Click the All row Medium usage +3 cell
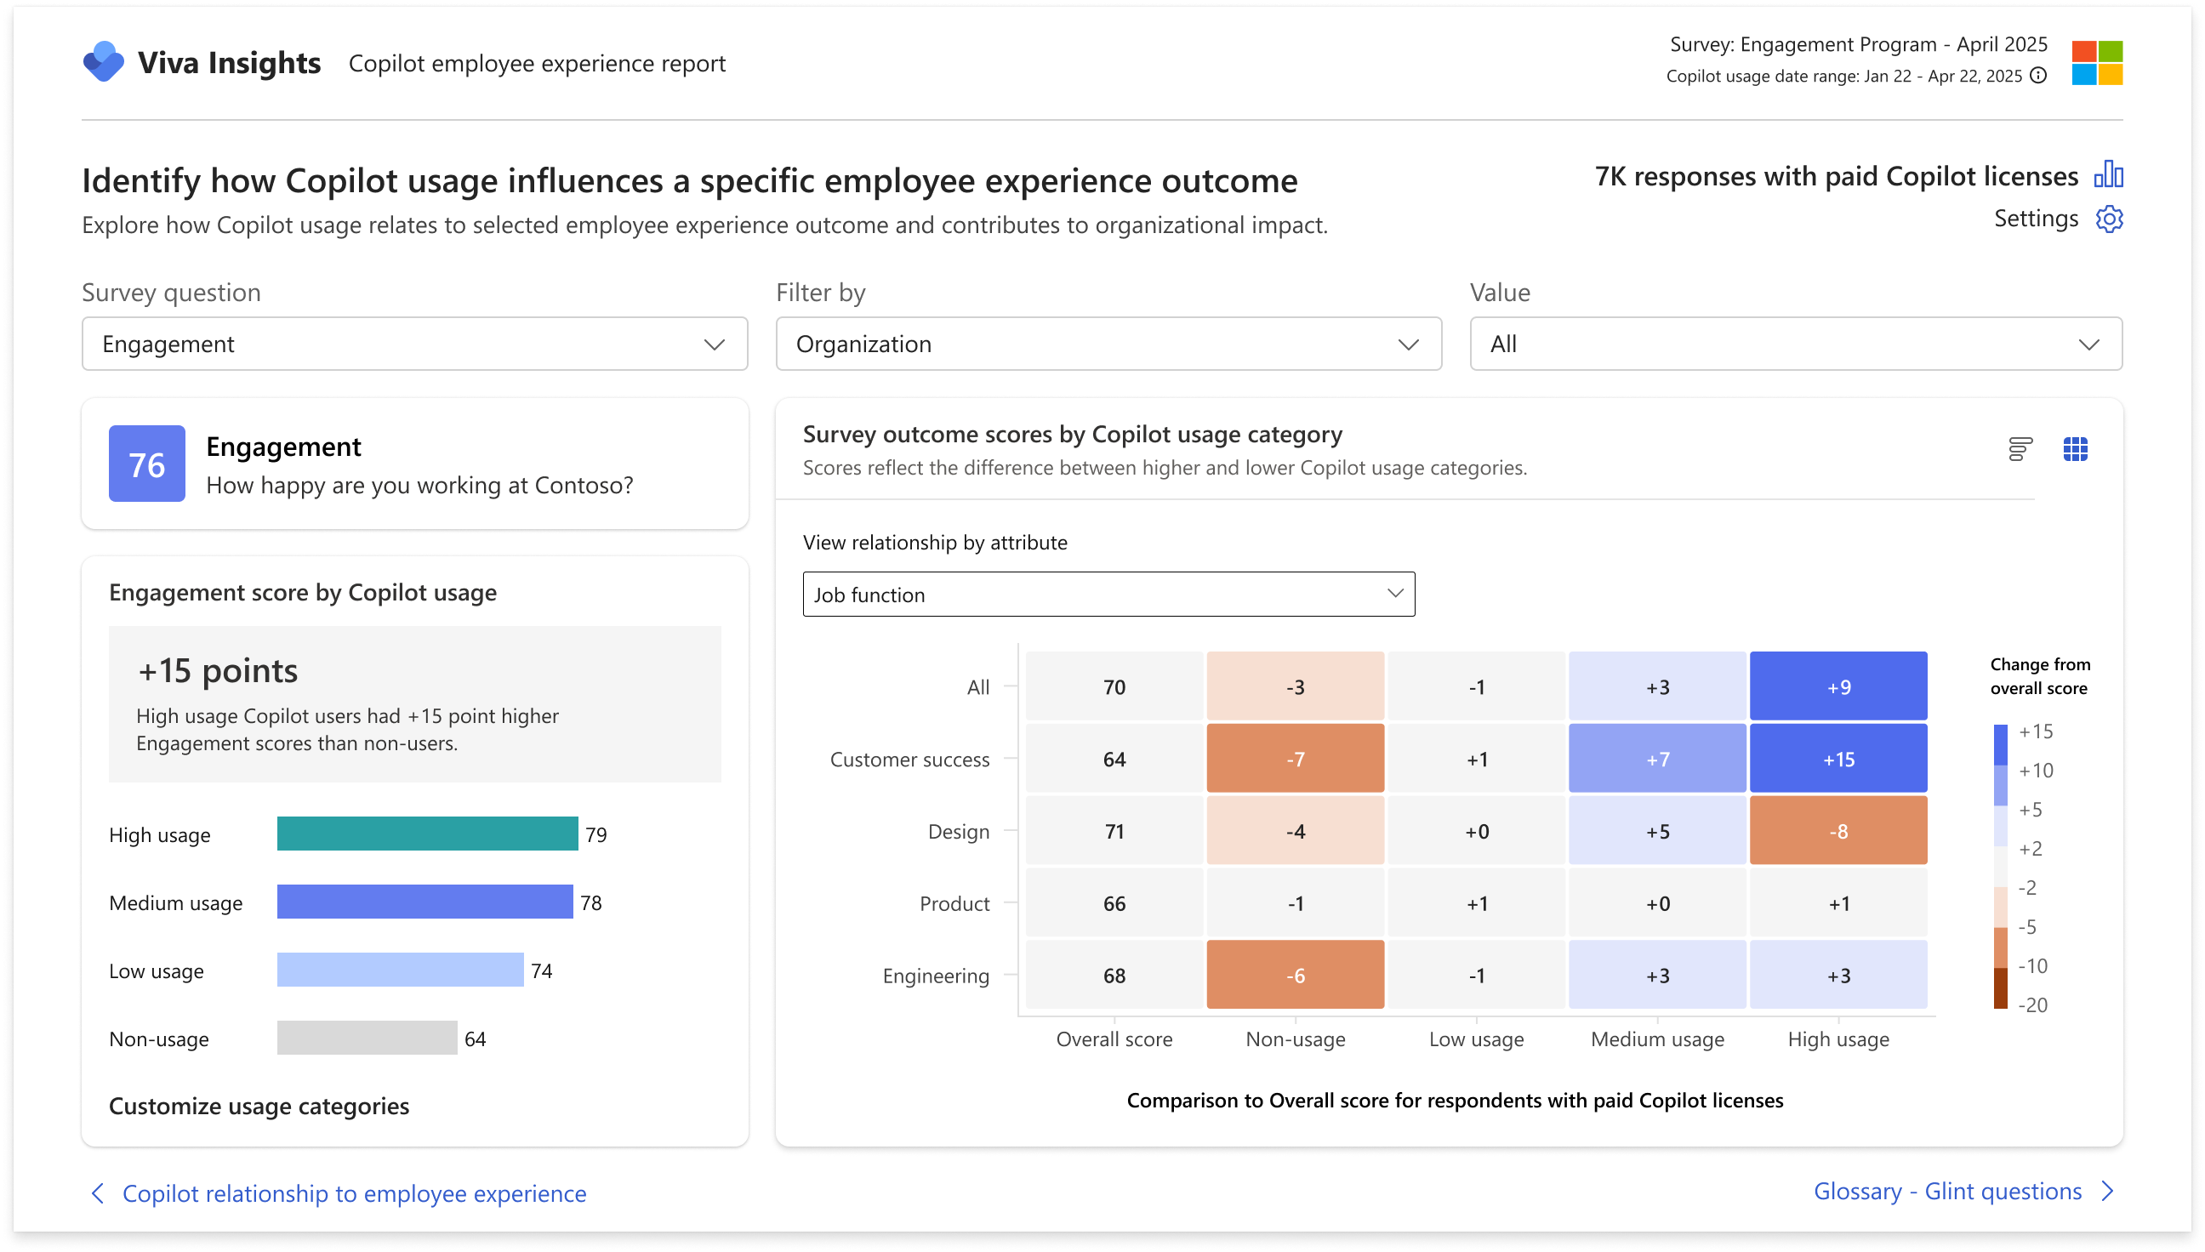Screen dimensions: 2205x1252 1657,686
